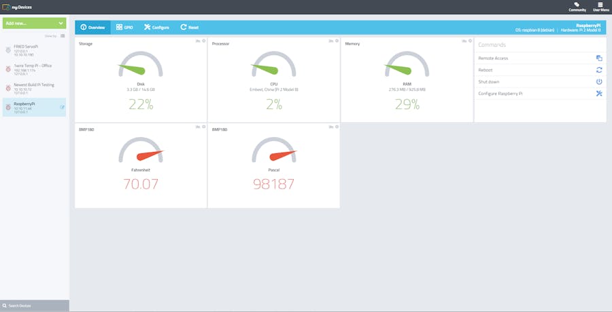Click the Shut down power icon
The width and height of the screenshot is (612, 312).
pyautogui.click(x=599, y=82)
